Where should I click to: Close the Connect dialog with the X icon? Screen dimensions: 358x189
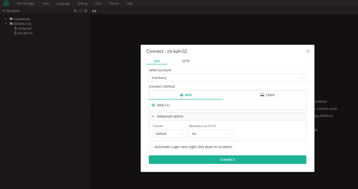click(308, 51)
